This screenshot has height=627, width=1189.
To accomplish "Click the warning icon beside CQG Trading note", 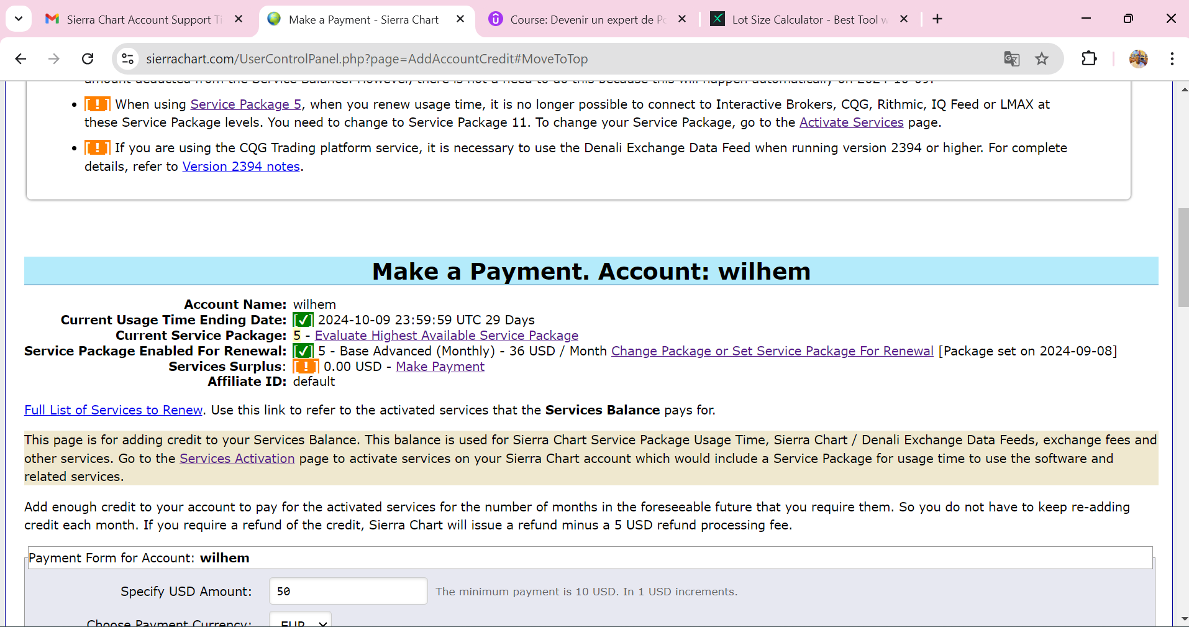I will coord(98,147).
